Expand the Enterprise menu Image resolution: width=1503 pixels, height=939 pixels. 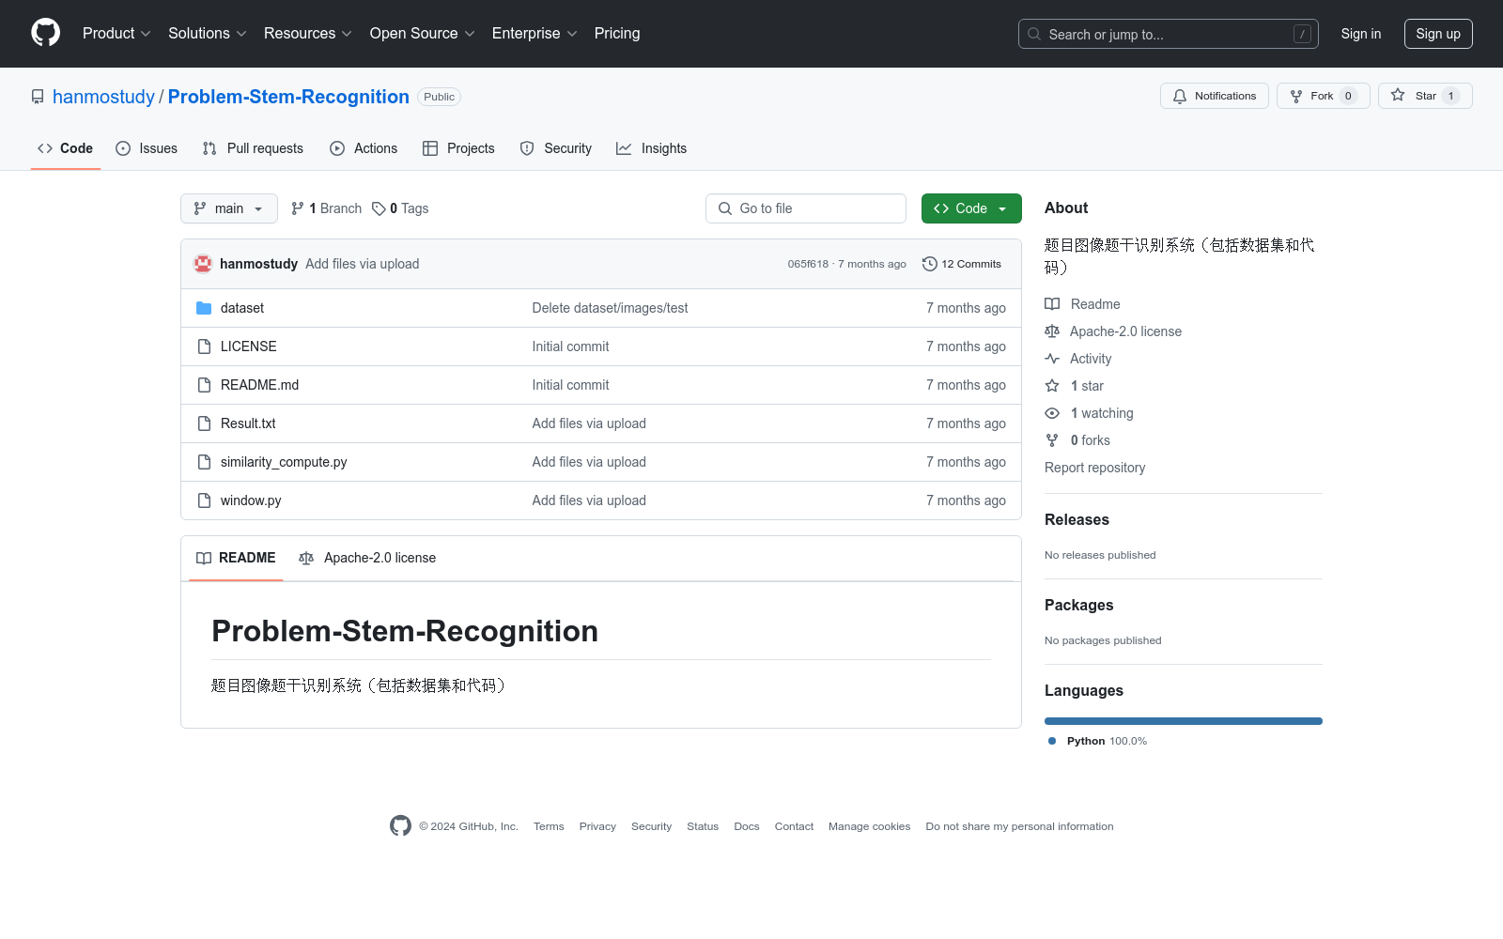pos(535,34)
